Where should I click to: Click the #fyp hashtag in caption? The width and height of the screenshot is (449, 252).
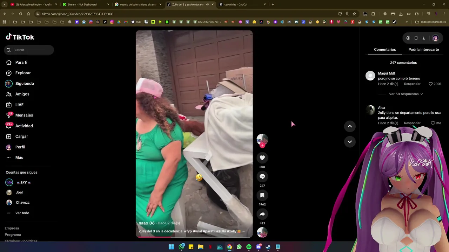click(188, 231)
